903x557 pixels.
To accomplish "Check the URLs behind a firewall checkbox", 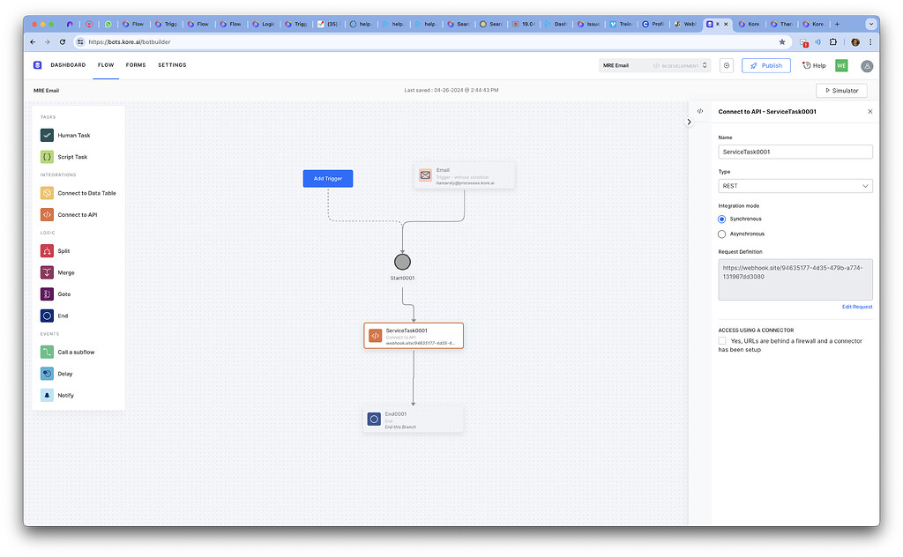I will [x=720, y=340].
